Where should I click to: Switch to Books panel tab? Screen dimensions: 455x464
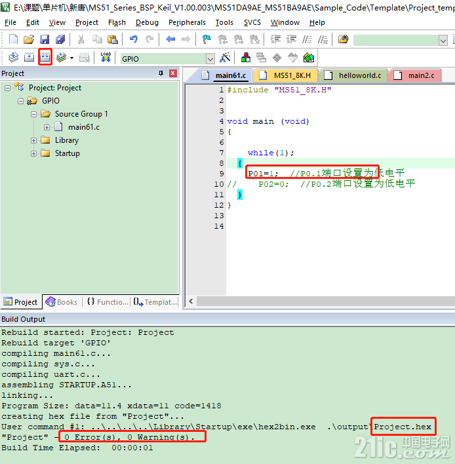tap(62, 302)
